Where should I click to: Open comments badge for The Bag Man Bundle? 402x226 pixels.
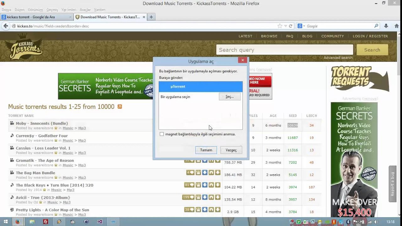coord(190,172)
